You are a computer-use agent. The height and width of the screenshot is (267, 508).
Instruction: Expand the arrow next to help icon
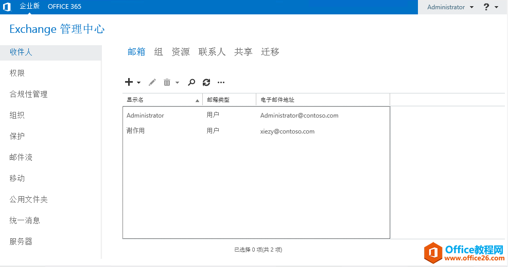pyautogui.click(x=496, y=7)
